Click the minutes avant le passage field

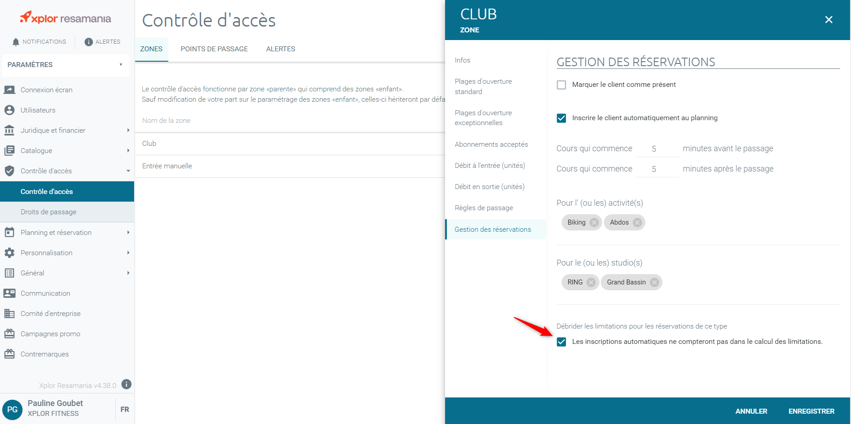[657, 149]
